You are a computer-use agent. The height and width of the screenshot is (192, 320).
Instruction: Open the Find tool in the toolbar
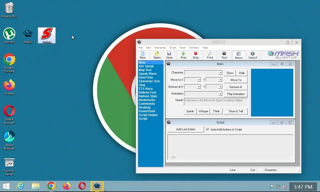click(210, 55)
